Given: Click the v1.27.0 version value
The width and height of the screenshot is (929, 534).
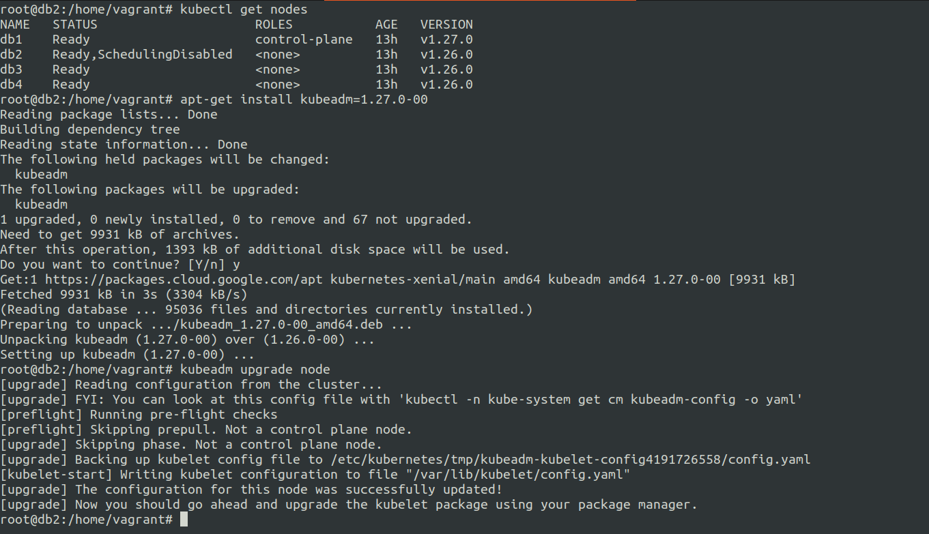Looking at the screenshot, I should (446, 40).
